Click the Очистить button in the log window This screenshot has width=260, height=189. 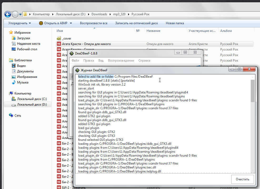tap(242, 179)
